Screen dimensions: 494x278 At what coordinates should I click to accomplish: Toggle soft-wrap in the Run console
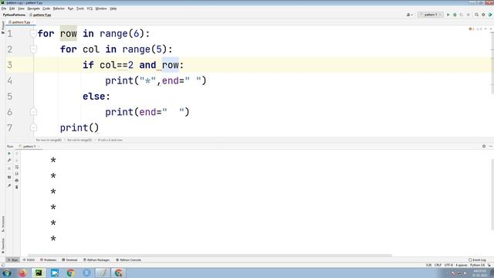click(17, 167)
